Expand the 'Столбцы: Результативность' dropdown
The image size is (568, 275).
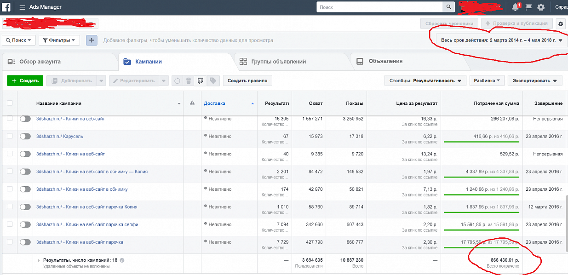[425, 81]
